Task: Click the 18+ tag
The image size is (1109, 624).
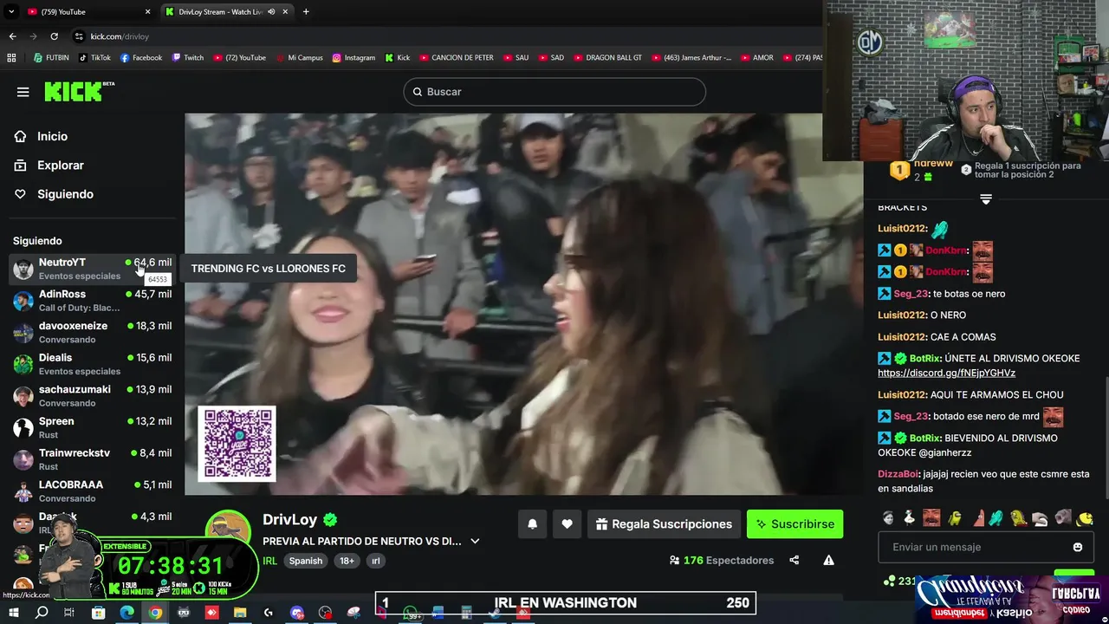Action: (347, 561)
